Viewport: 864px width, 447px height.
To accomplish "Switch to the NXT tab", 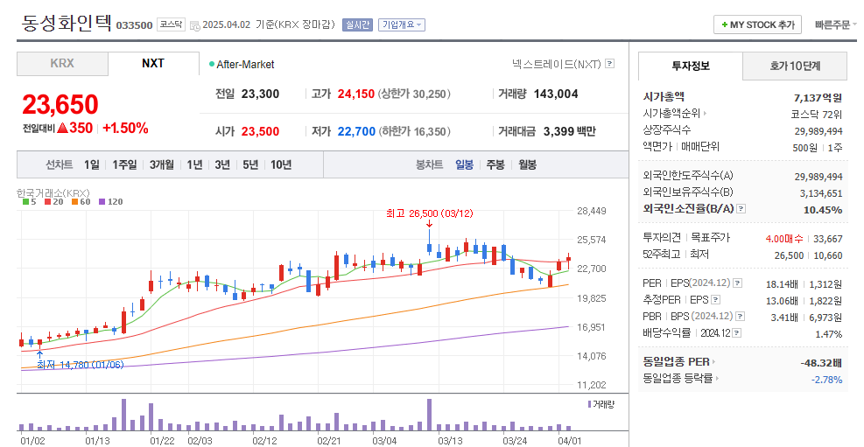I will pos(153,64).
